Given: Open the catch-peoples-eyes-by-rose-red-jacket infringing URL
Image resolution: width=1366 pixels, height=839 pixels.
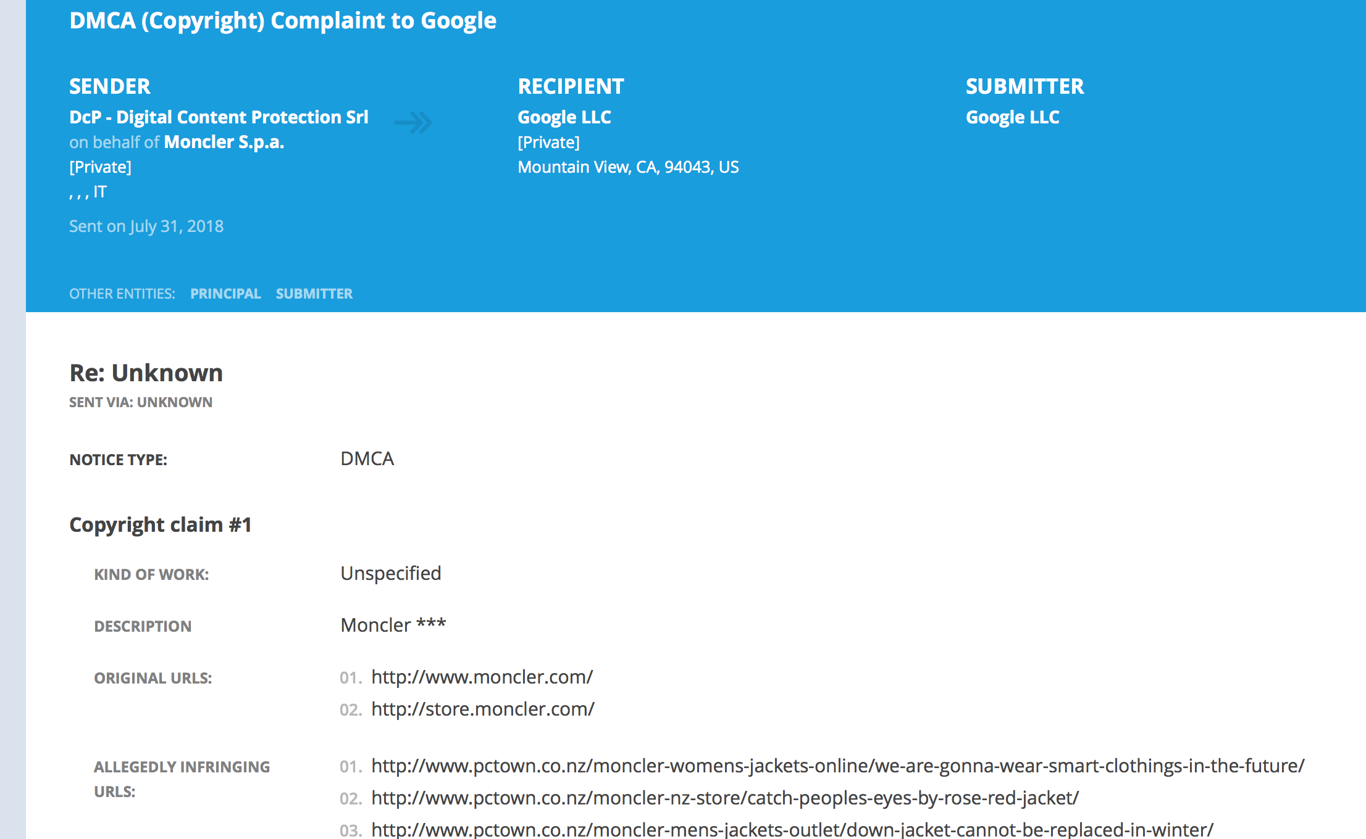Looking at the screenshot, I should 724,798.
